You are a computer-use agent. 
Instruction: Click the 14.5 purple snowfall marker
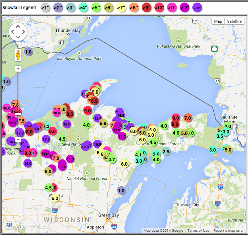120,115
